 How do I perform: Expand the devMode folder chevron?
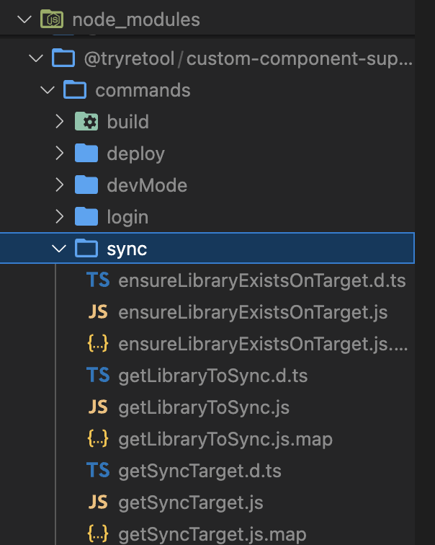pos(60,185)
